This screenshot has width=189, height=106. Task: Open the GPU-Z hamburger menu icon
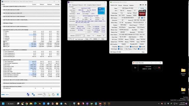pyautogui.click(x=146, y=5)
